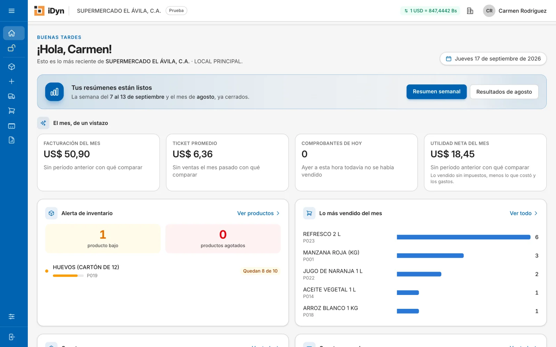Screen dimensions: 556x347
Task: Select the Ticket promedio card
Action: (x=227, y=162)
